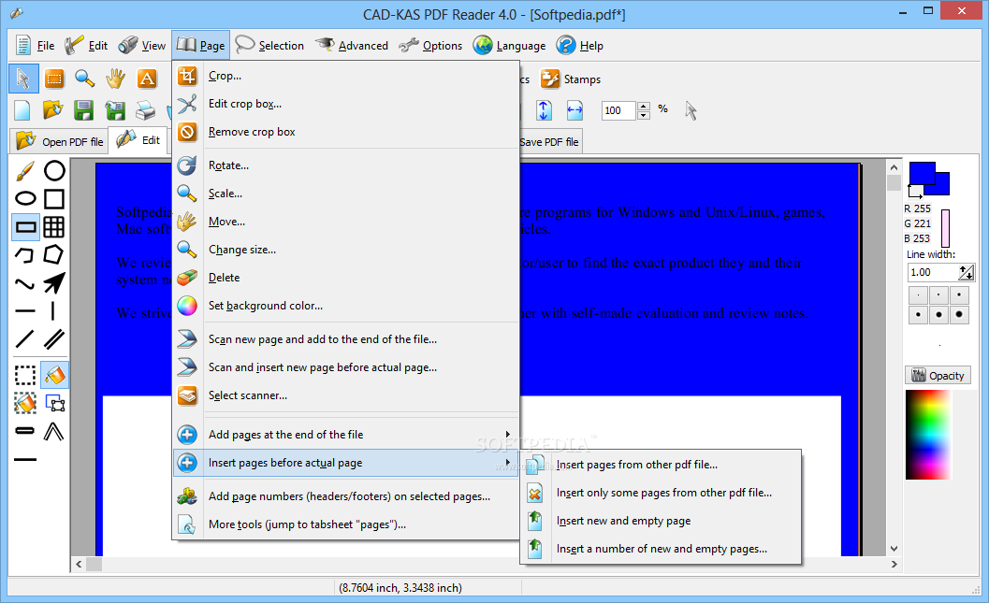Open the File menu

(36, 46)
